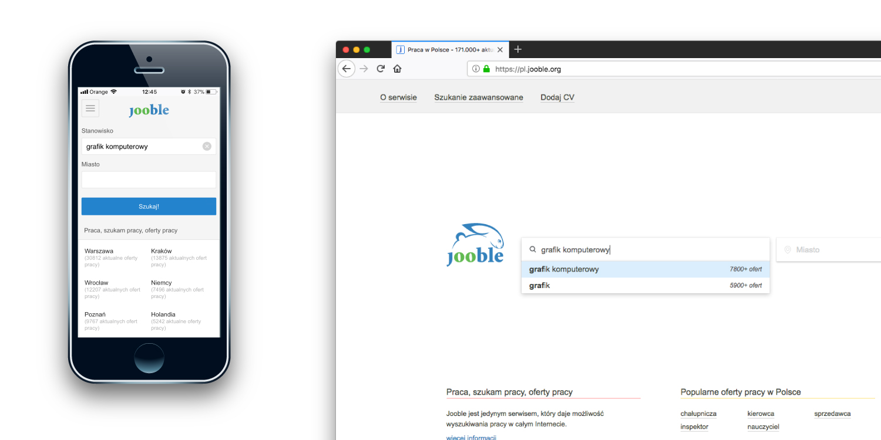Click kierowca popular job link

761,414
